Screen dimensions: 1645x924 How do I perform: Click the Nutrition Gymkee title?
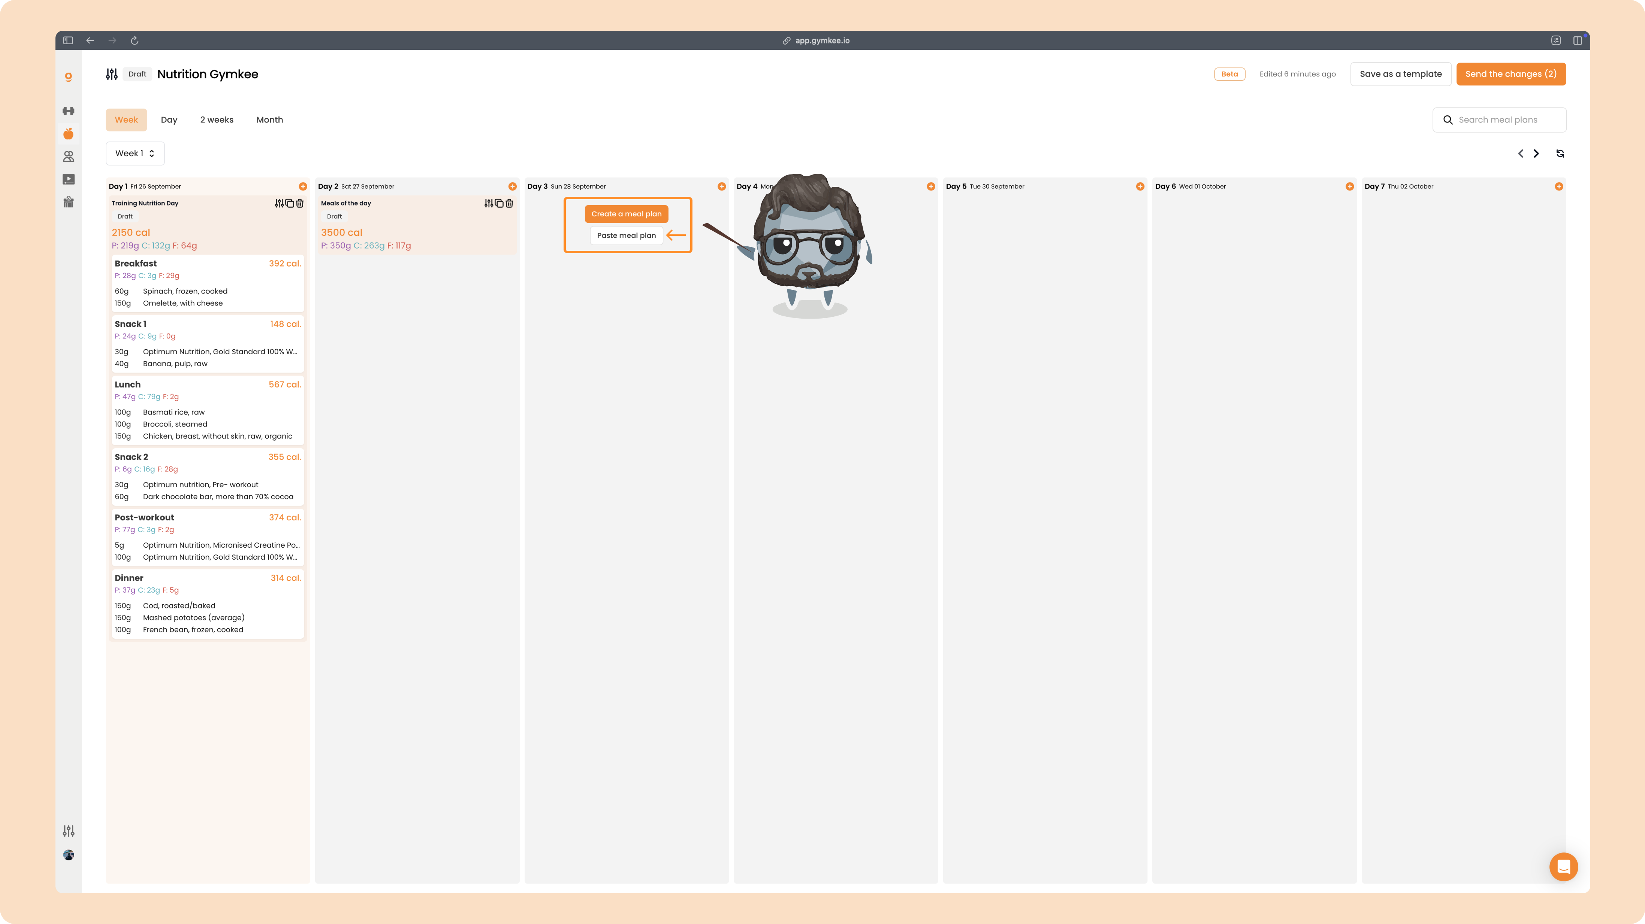tap(208, 74)
